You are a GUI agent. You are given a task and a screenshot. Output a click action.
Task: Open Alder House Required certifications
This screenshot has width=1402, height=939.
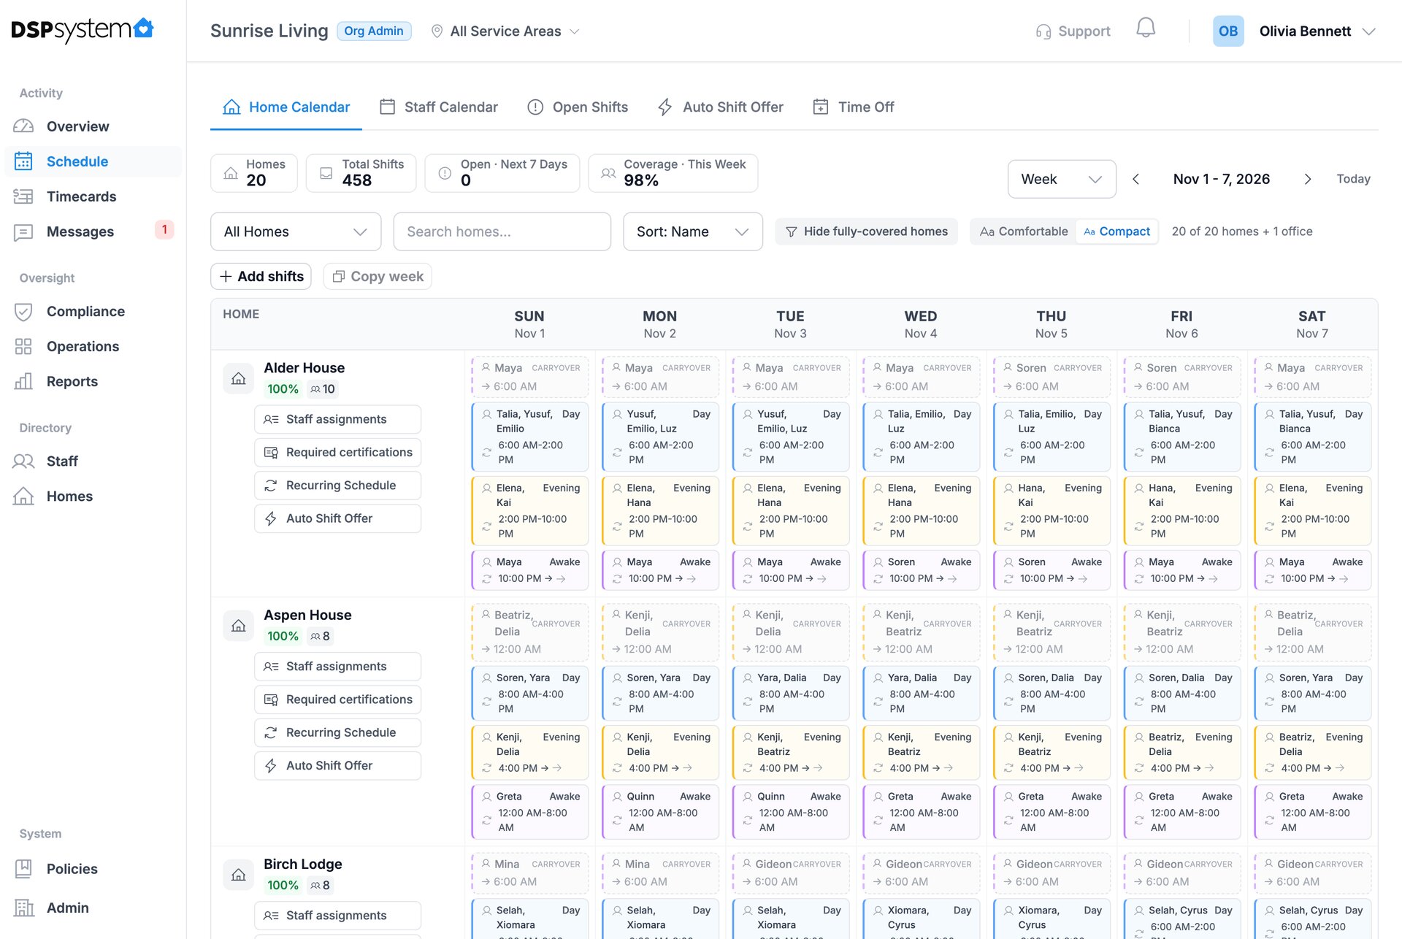point(337,452)
